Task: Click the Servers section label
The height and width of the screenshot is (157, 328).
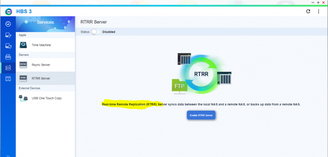Action: pos(24,55)
